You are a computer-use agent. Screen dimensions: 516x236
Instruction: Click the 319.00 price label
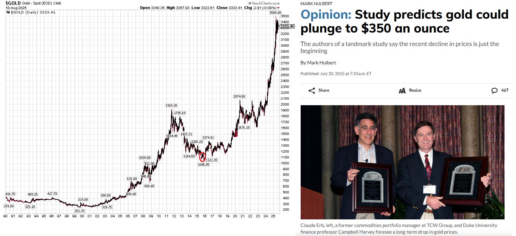tap(83, 200)
